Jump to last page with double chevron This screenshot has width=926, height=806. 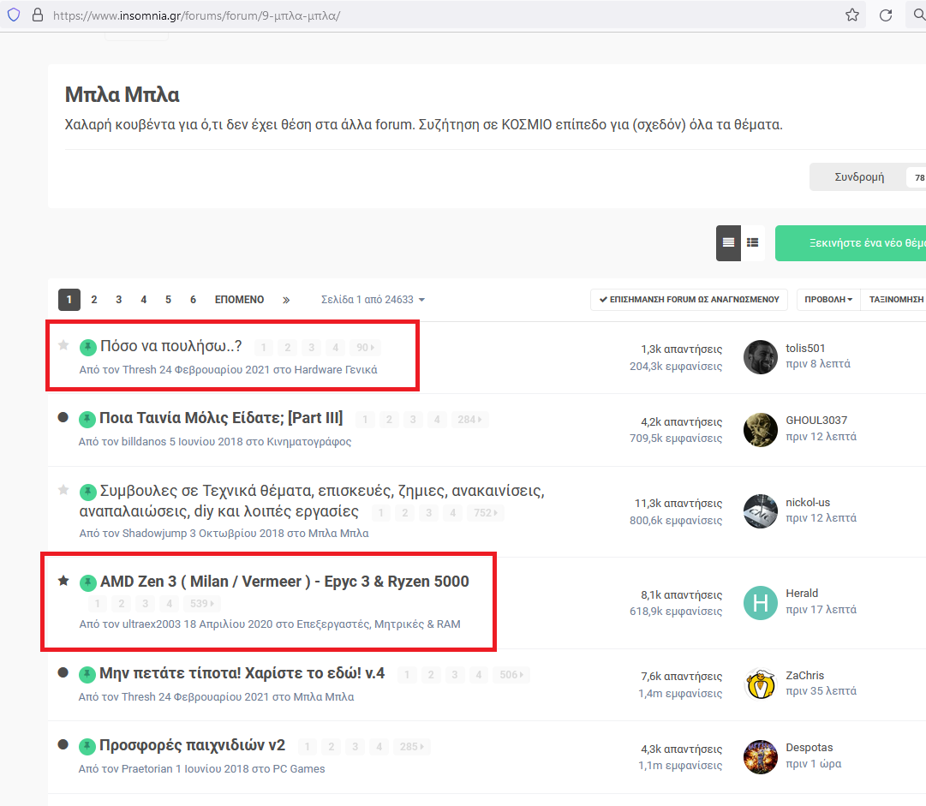286,300
